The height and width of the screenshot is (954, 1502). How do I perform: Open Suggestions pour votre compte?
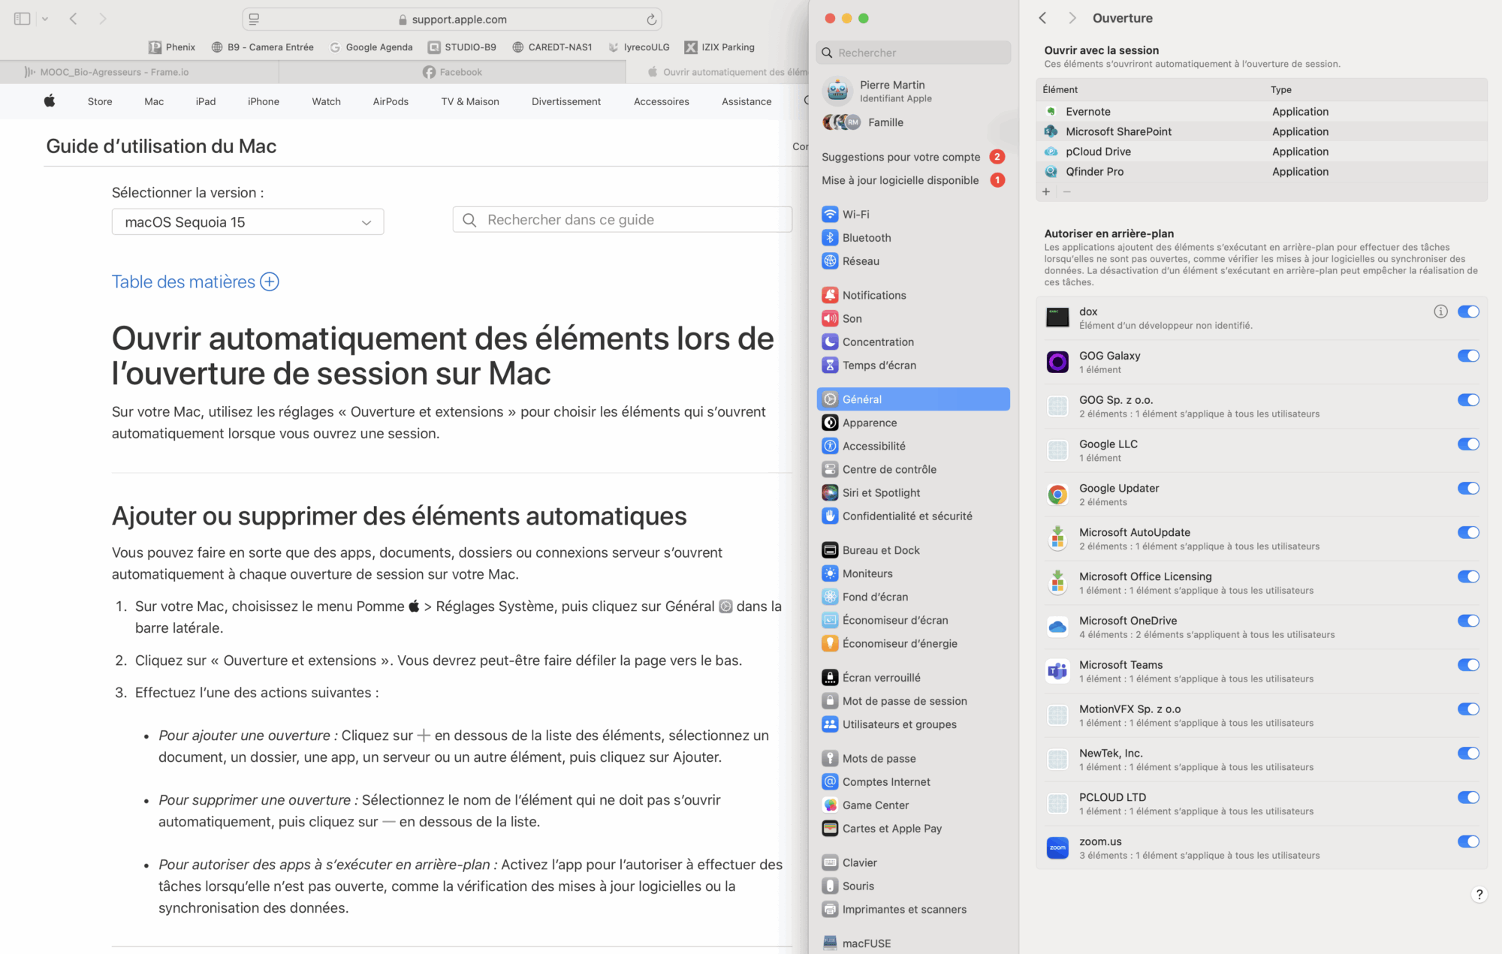click(x=912, y=157)
